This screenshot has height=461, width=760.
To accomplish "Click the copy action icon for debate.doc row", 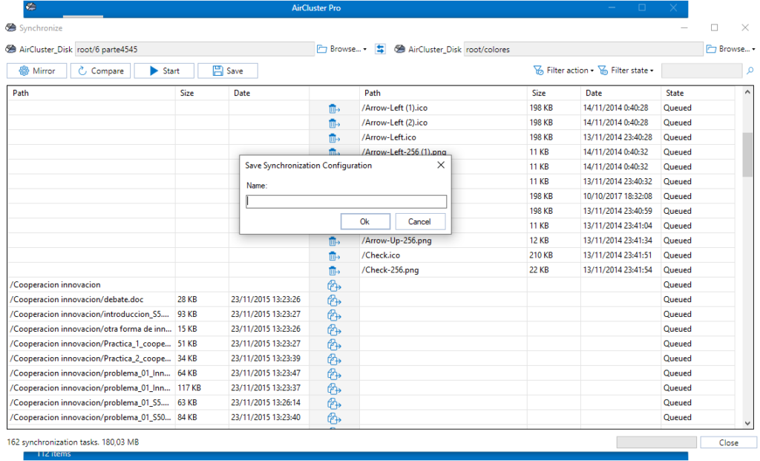I will [334, 300].
